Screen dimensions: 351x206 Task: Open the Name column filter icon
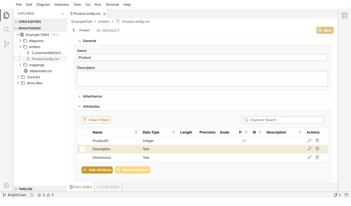point(136,132)
